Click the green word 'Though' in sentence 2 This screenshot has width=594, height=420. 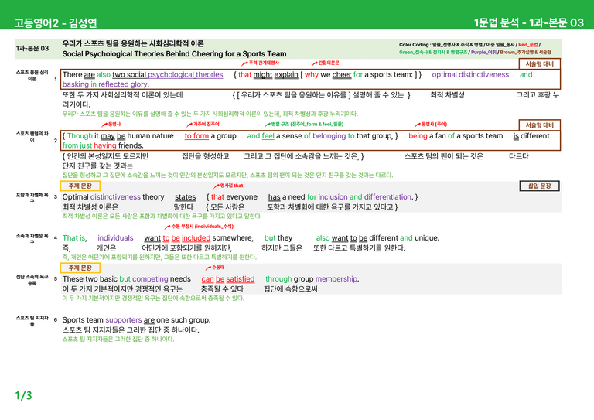click(x=80, y=136)
